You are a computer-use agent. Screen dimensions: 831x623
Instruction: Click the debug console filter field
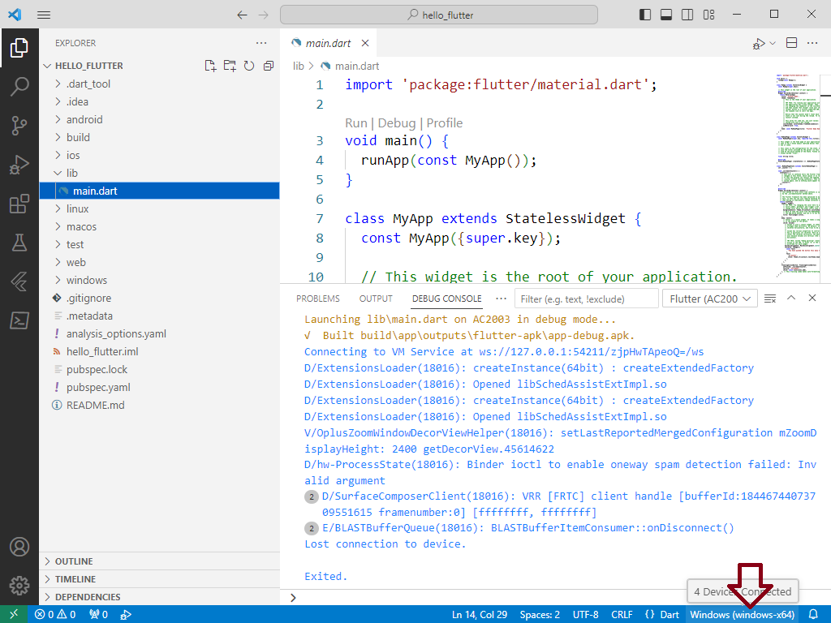(x=587, y=299)
